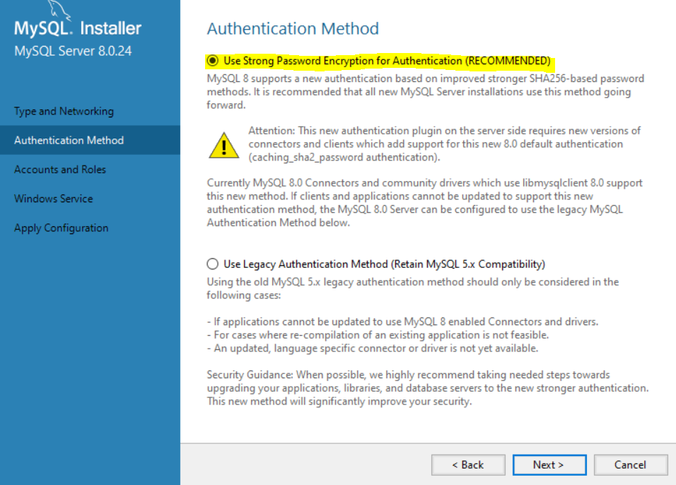Open Windows Service step
The height and width of the screenshot is (485, 676).
pos(54,199)
